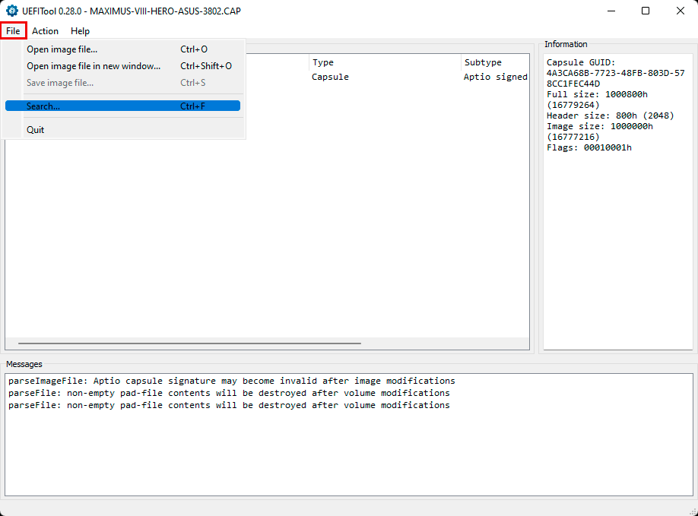Select the Capsule type cell
This screenshot has width=698, height=516.
[330, 77]
